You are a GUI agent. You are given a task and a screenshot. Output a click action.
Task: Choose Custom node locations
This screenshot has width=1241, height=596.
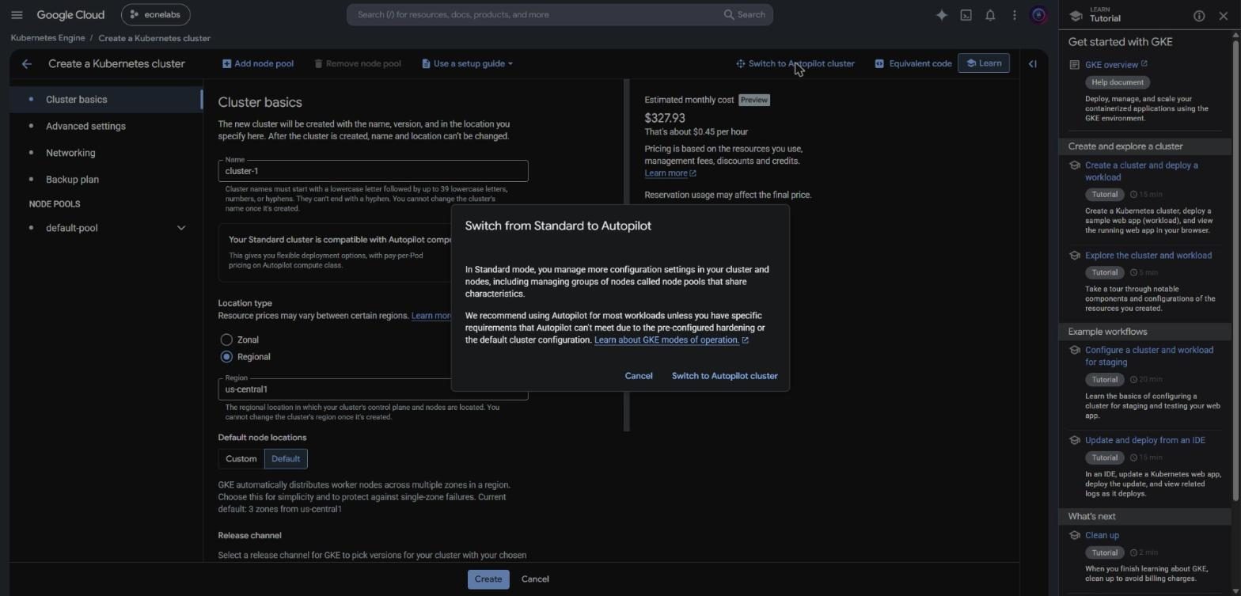(x=241, y=459)
